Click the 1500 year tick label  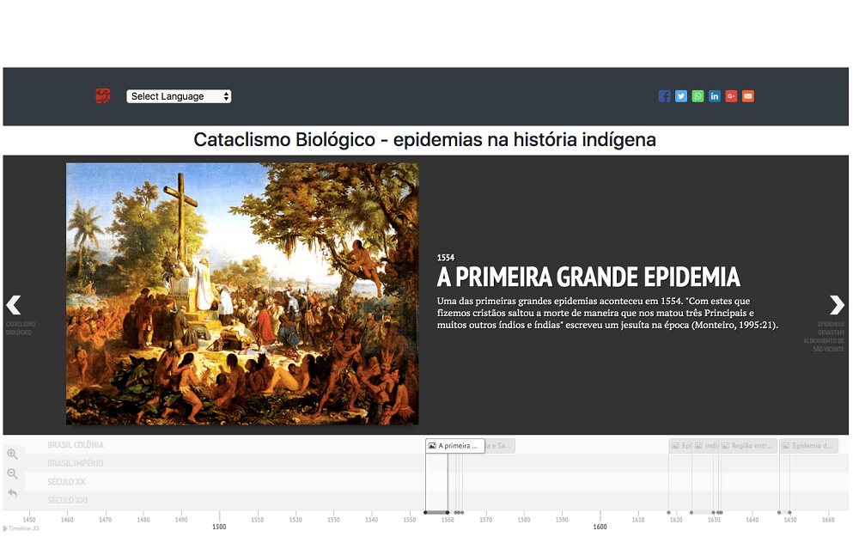[x=219, y=527]
